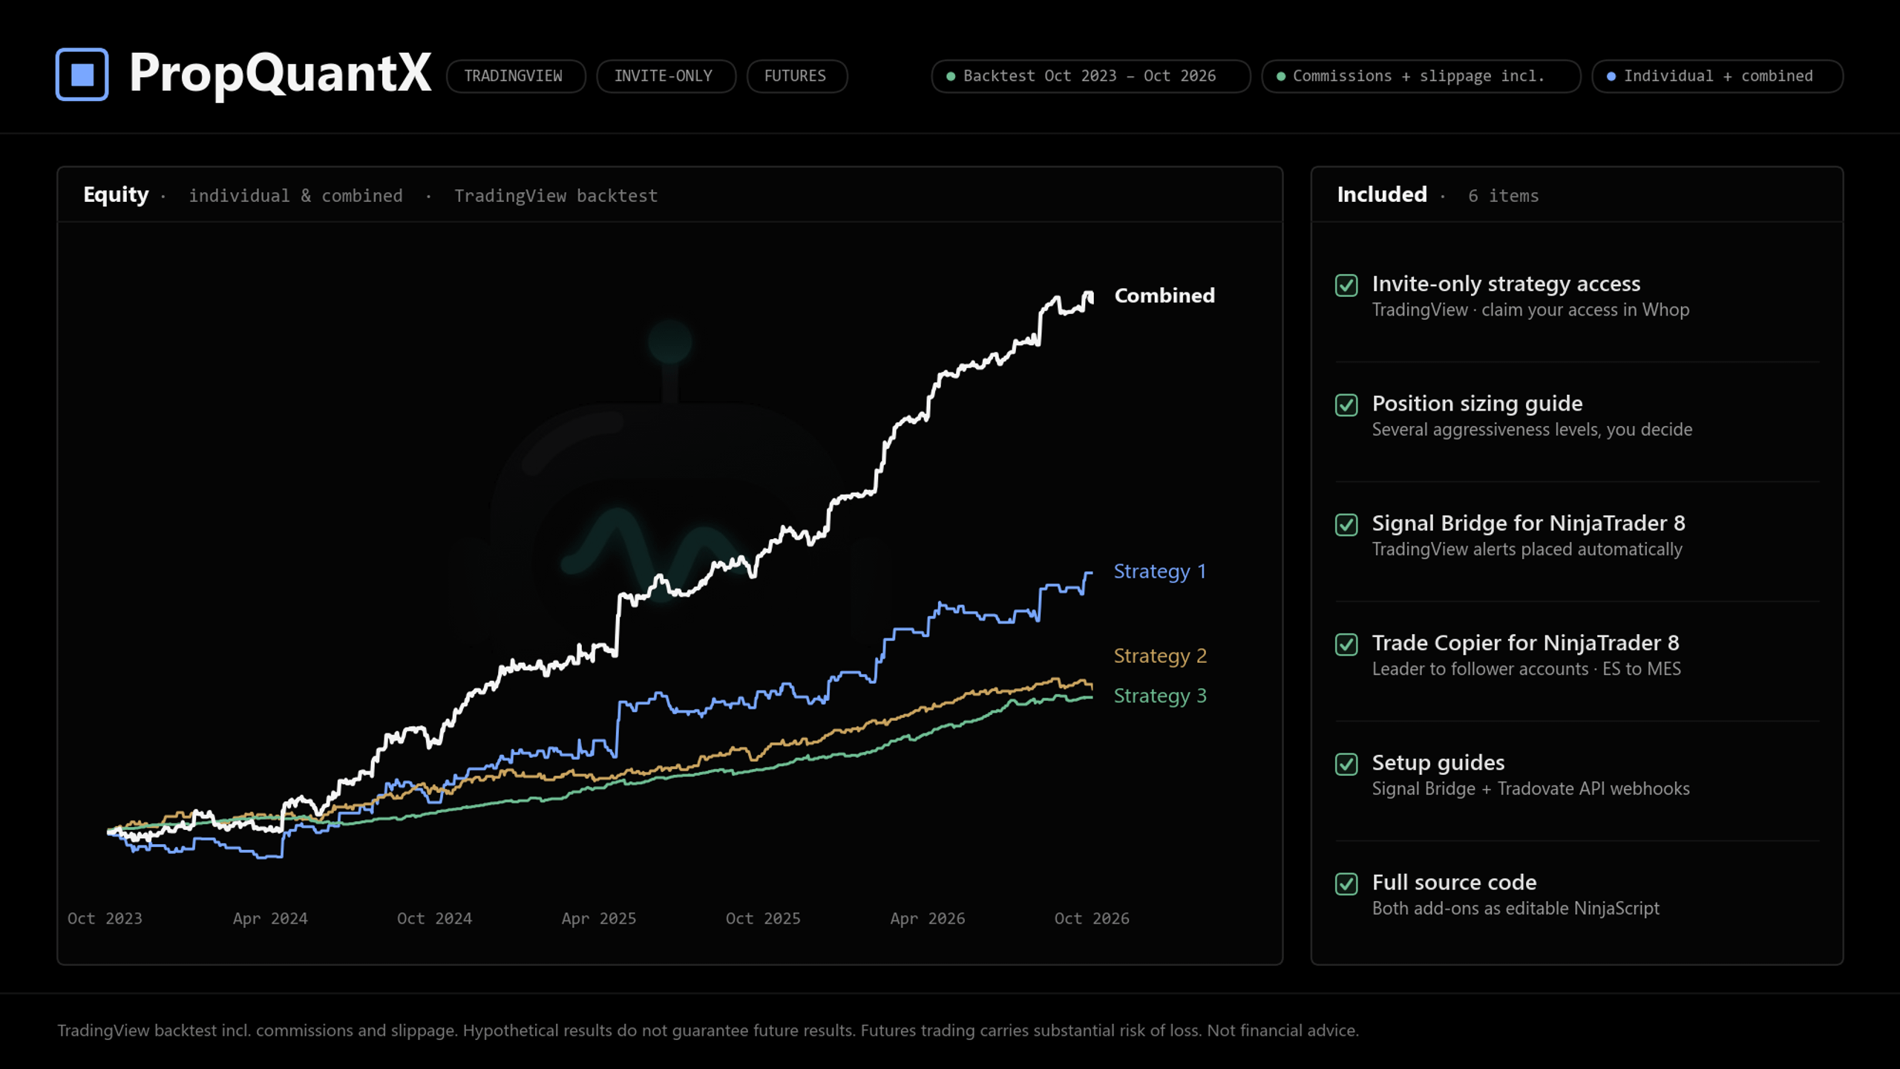This screenshot has height=1069, width=1900.
Task: Select the FUTURES tag pill
Action: point(797,76)
